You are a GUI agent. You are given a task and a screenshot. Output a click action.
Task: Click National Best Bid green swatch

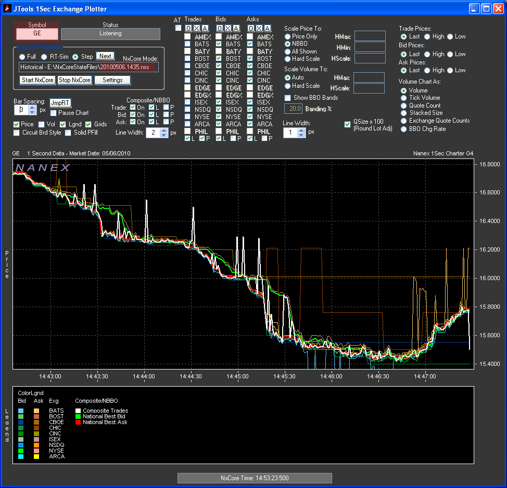coord(78,417)
